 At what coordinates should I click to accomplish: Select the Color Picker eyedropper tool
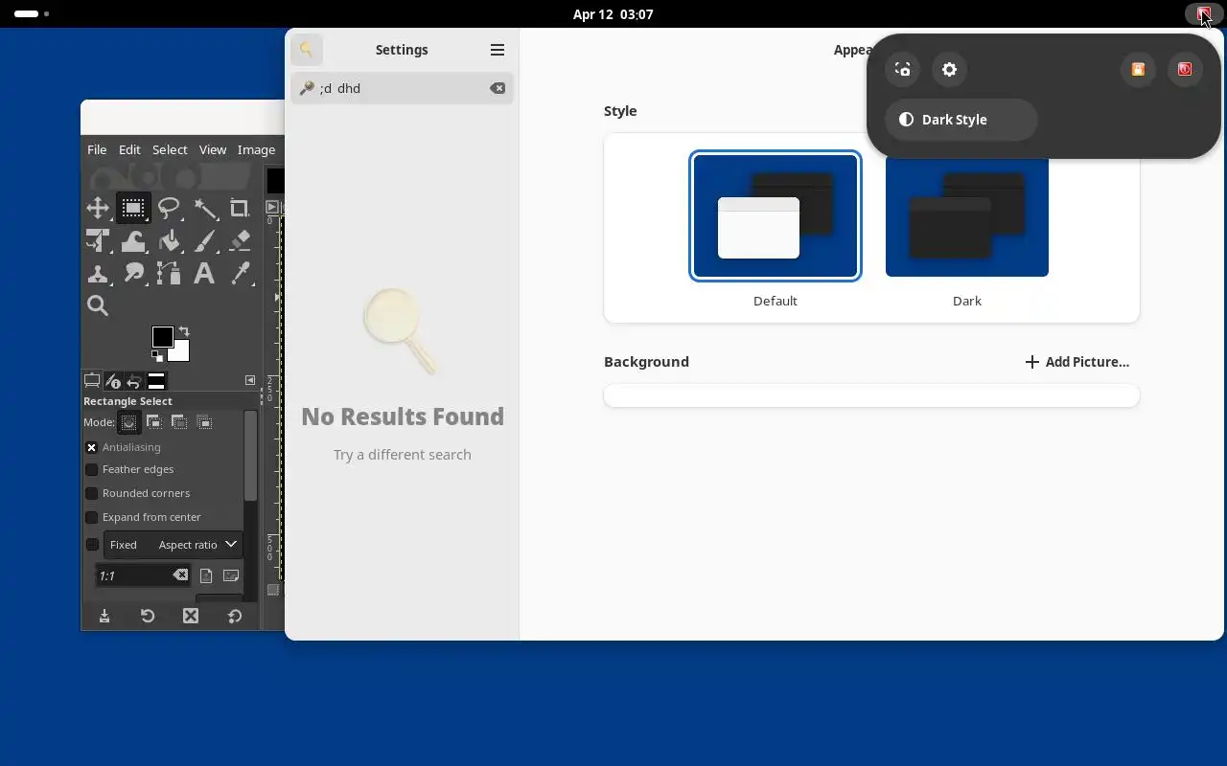[240, 274]
